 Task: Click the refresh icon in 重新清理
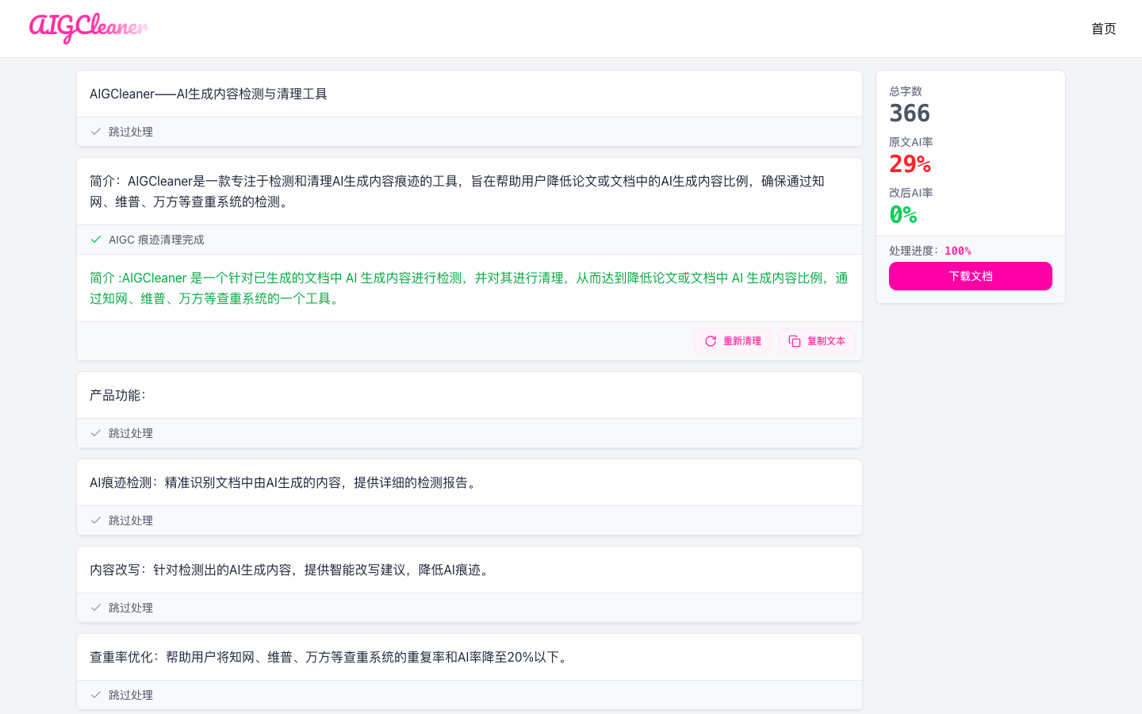click(x=711, y=341)
